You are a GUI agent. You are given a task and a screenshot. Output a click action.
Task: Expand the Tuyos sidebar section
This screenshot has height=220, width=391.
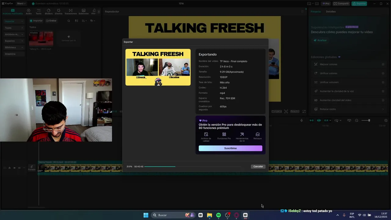coord(13,28)
